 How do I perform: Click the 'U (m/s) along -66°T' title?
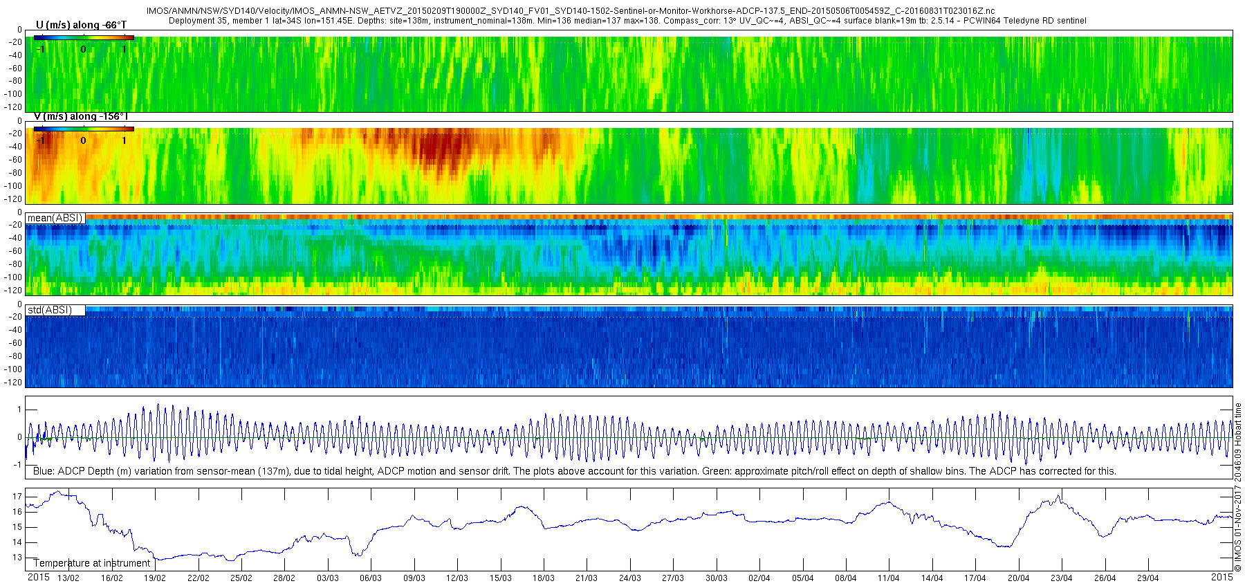click(81, 25)
